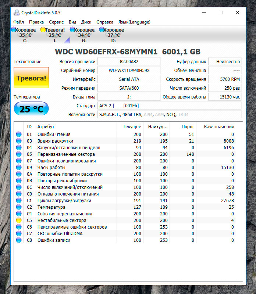
Task: Select disk J: yellow warning orb
Action: [x=43, y=30]
